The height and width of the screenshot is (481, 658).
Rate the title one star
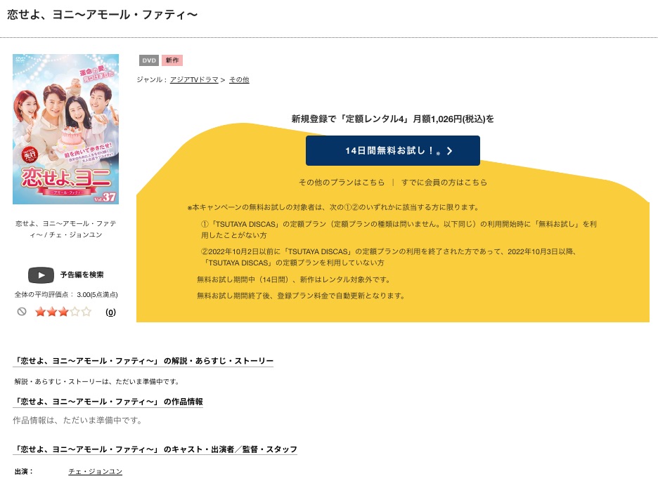(40, 312)
